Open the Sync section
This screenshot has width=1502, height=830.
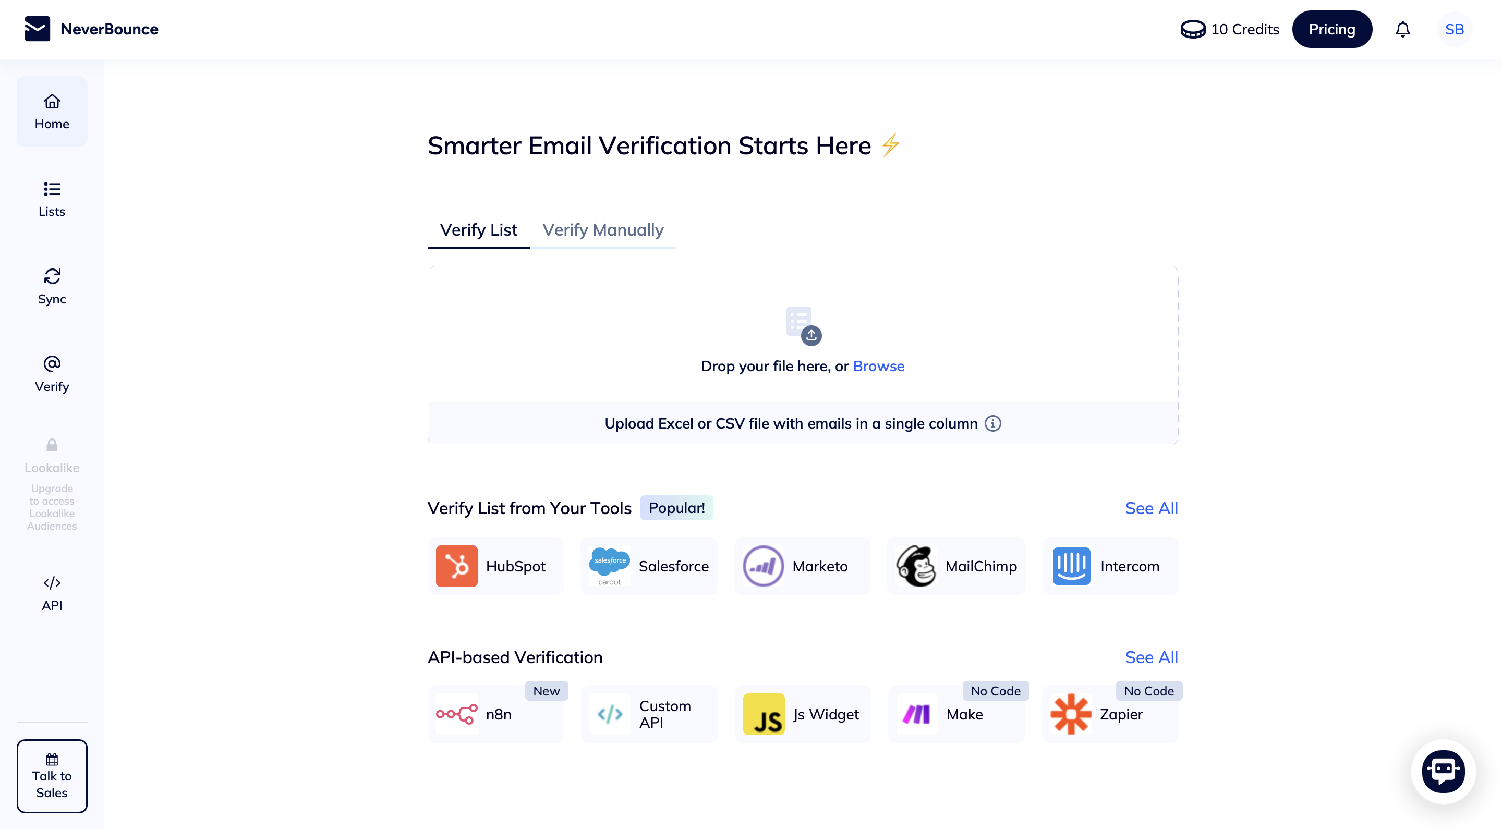point(52,287)
